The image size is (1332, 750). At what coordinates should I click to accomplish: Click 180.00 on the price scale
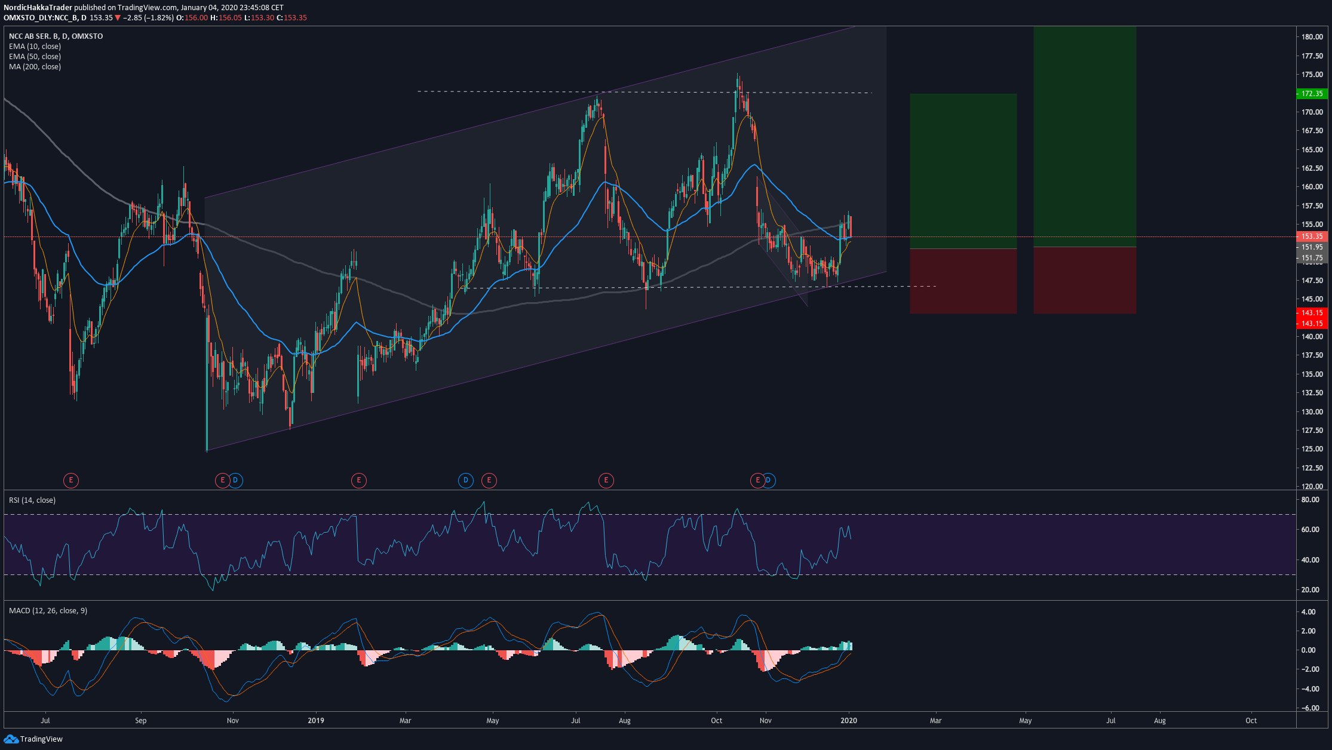pyautogui.click(x=1312, y=37)
